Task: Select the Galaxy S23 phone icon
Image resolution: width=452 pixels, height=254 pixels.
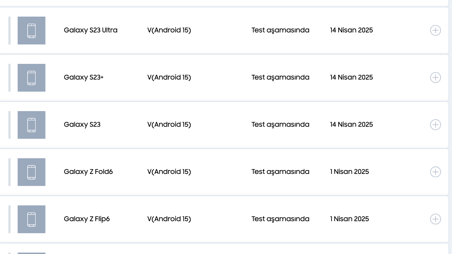Action: pyautogui.click(x=31, y=125)
